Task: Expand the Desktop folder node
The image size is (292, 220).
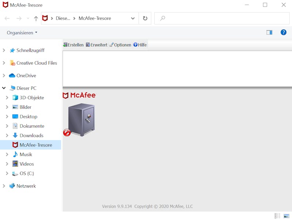Action: click(7, 116)
